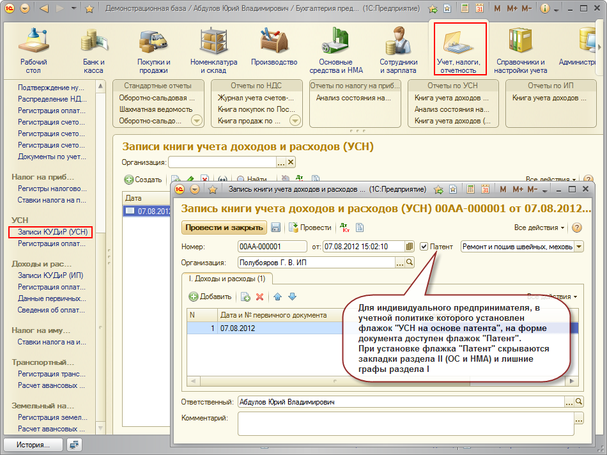Screen dimensions: 607x455
Task: Click the Дт/Кт postings icon in document
Action: tap(344, 227)
